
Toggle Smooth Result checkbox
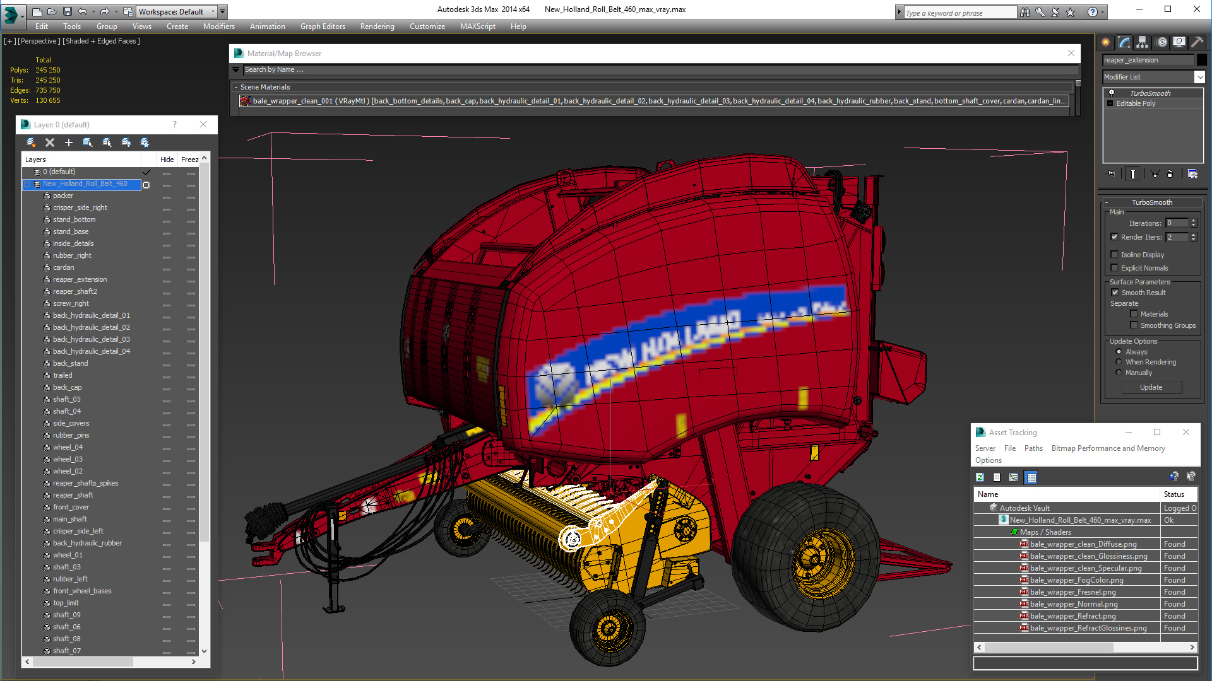pyautogui.click(x=1115, y=293)
